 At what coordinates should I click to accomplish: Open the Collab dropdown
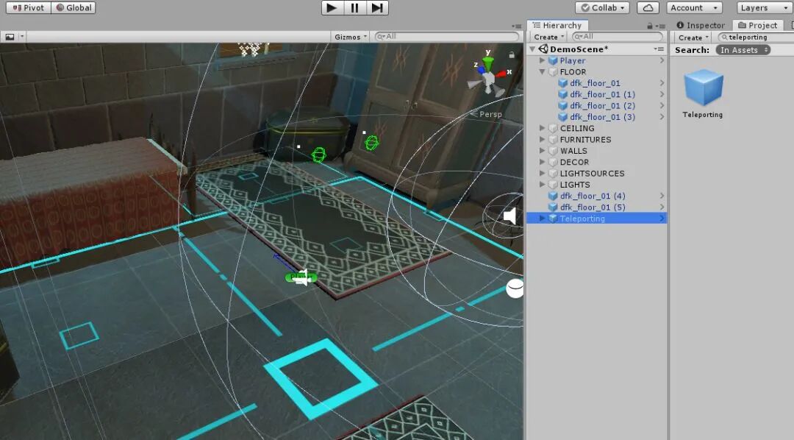pyautogui.click(x=603, y=7)
